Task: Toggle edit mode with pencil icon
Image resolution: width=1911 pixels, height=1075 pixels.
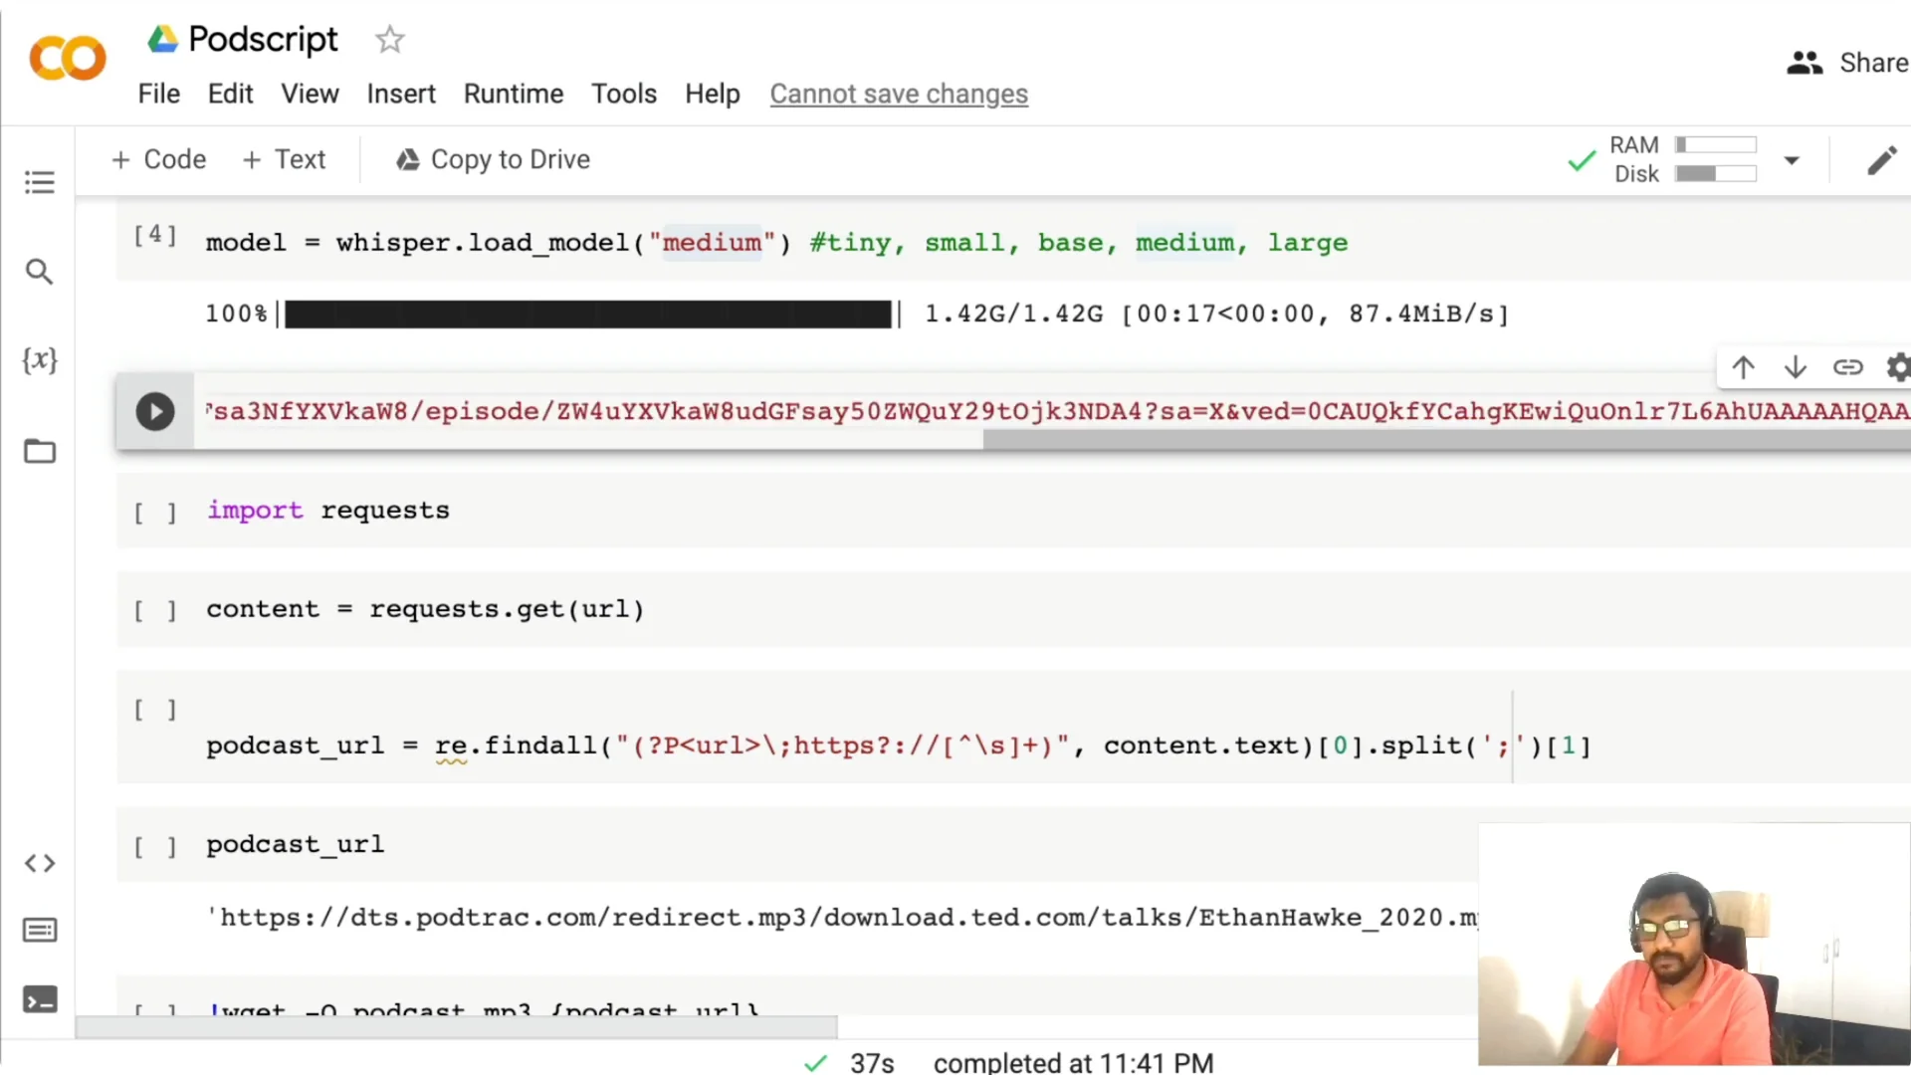Action: 1882,160
